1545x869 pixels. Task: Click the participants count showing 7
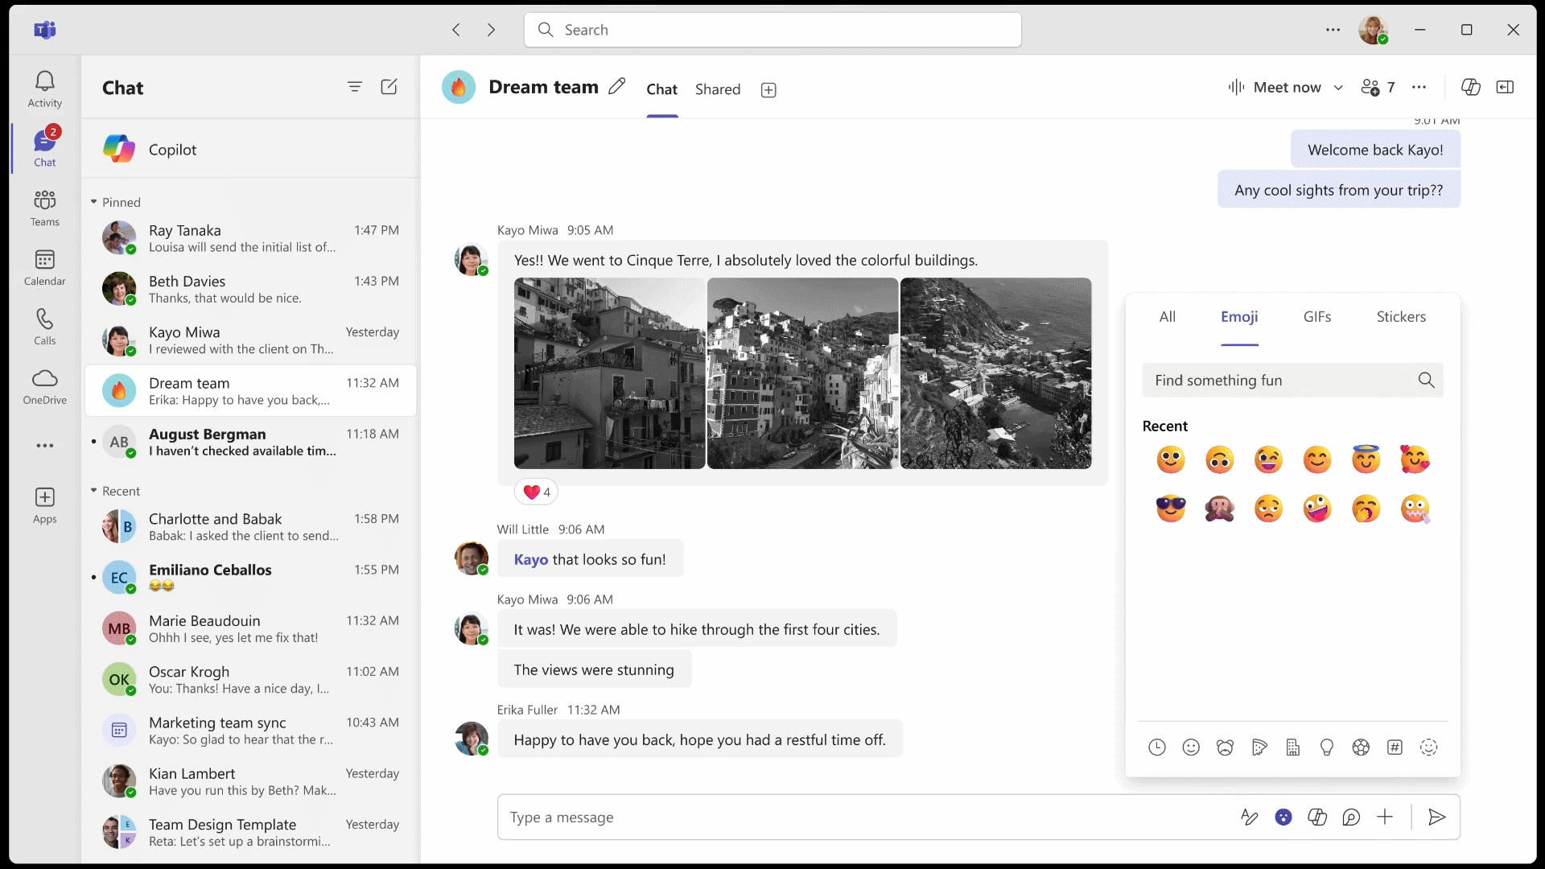(1378, 86)
